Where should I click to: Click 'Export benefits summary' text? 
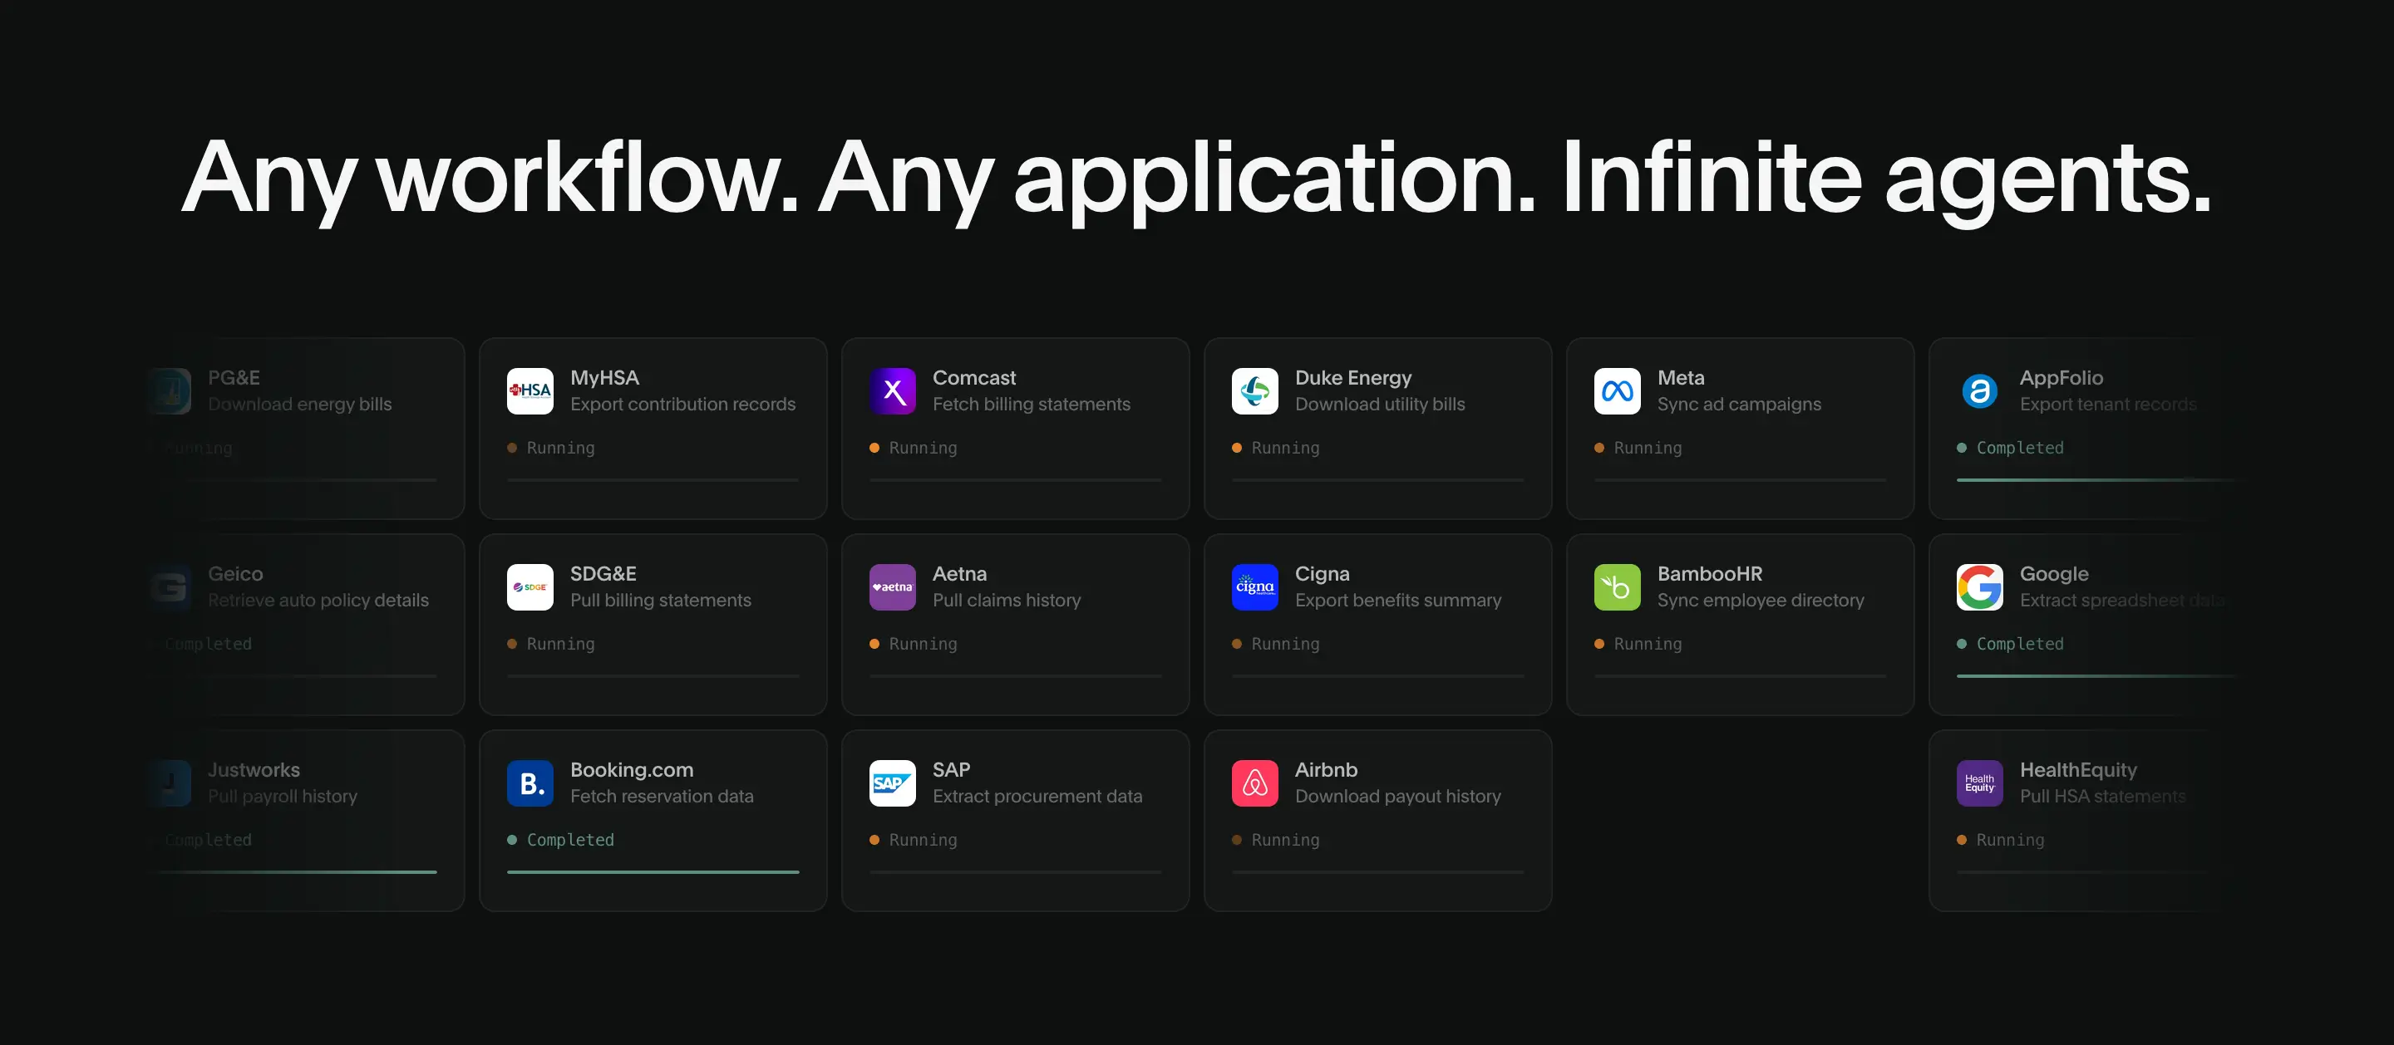[x=1397, y=600]
